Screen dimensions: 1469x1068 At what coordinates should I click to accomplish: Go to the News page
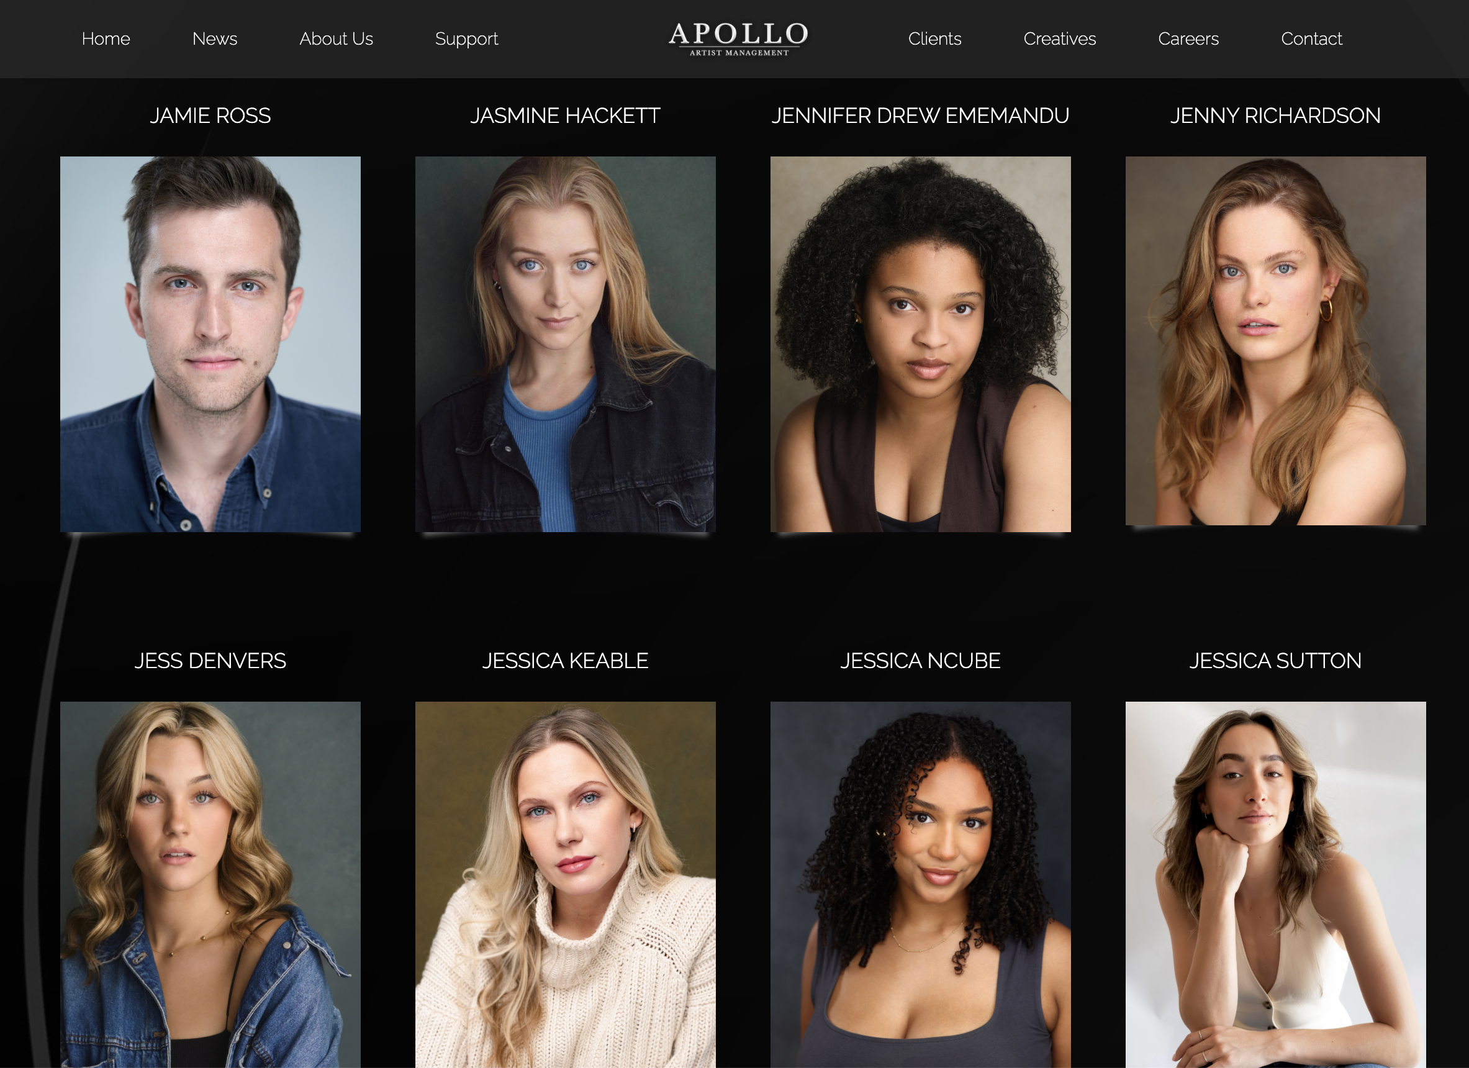[x=214, y=39]
